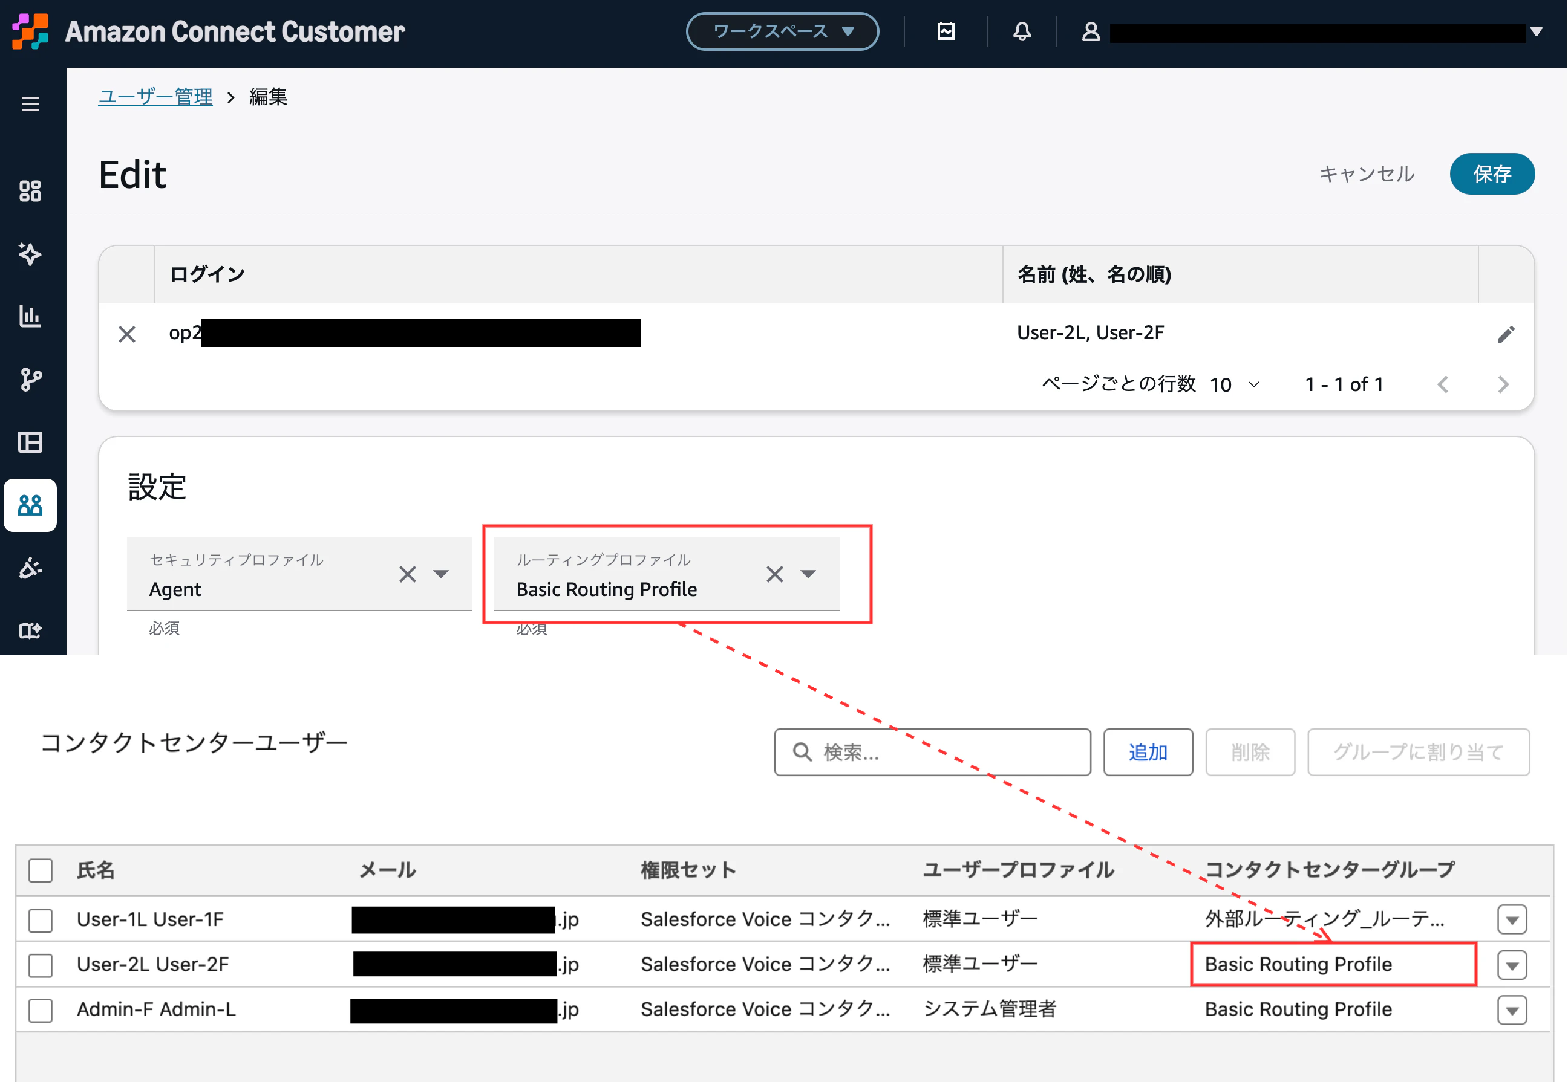Check the Admin-F Admin-L row checkbox

point(41,1010)
